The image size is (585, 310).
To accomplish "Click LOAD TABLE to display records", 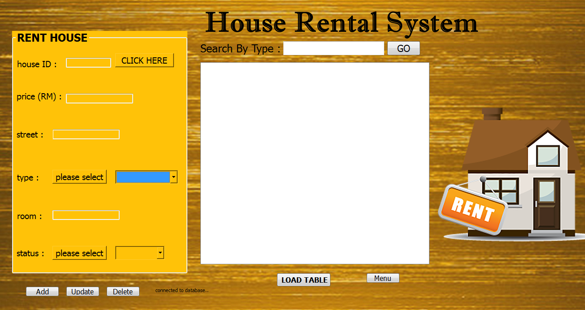I will [303, 280].
